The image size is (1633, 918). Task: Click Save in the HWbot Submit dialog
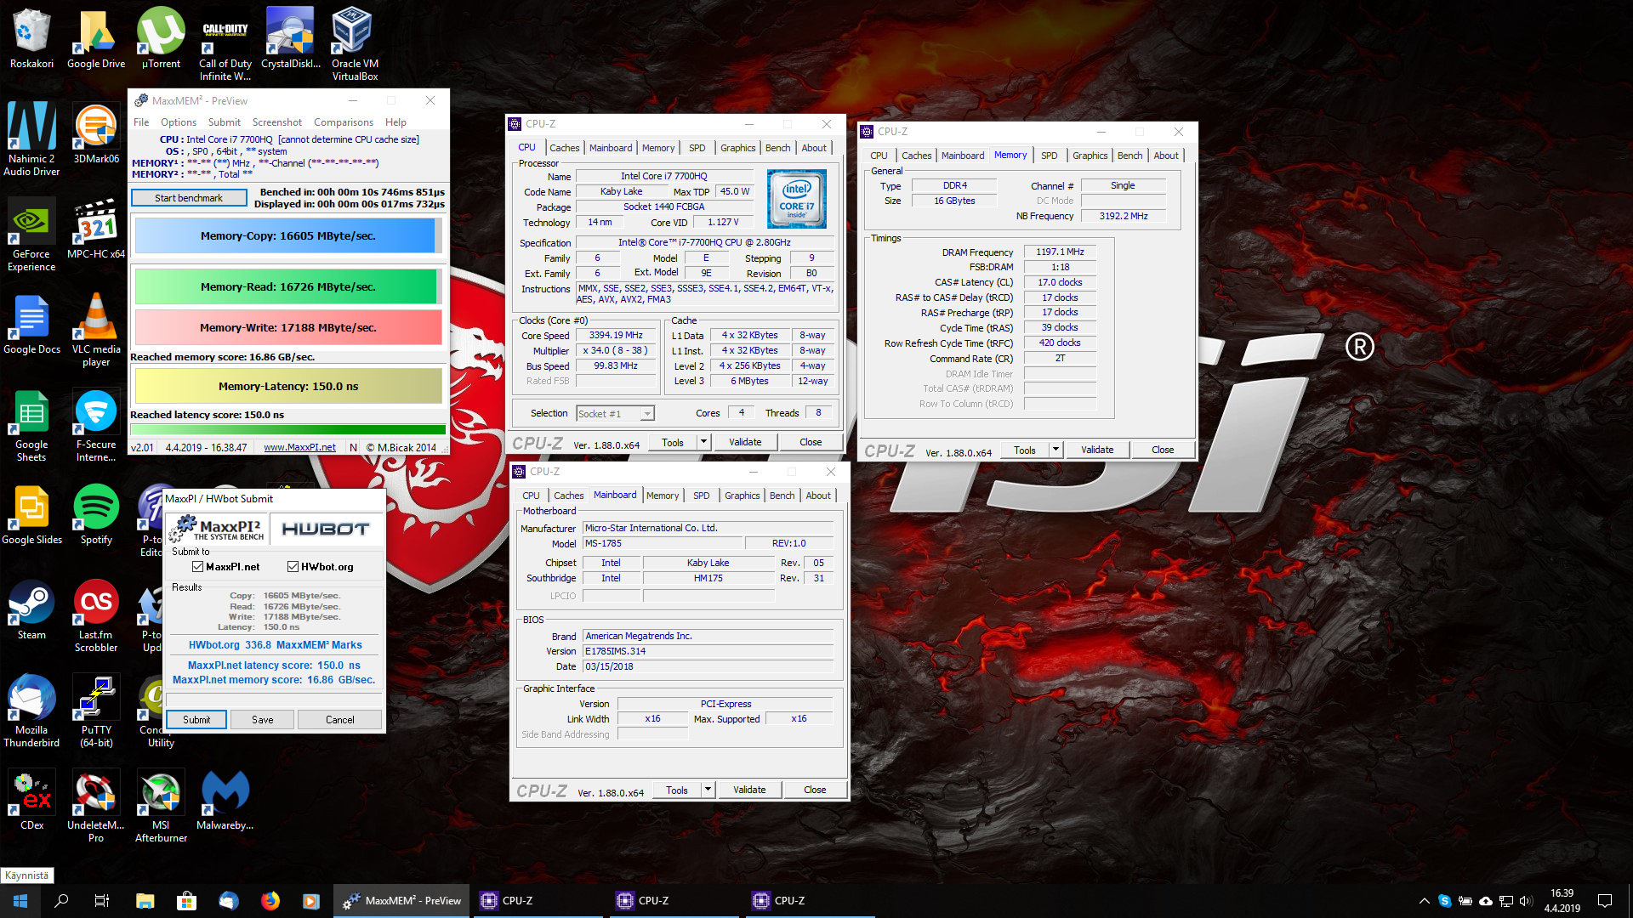263,720
